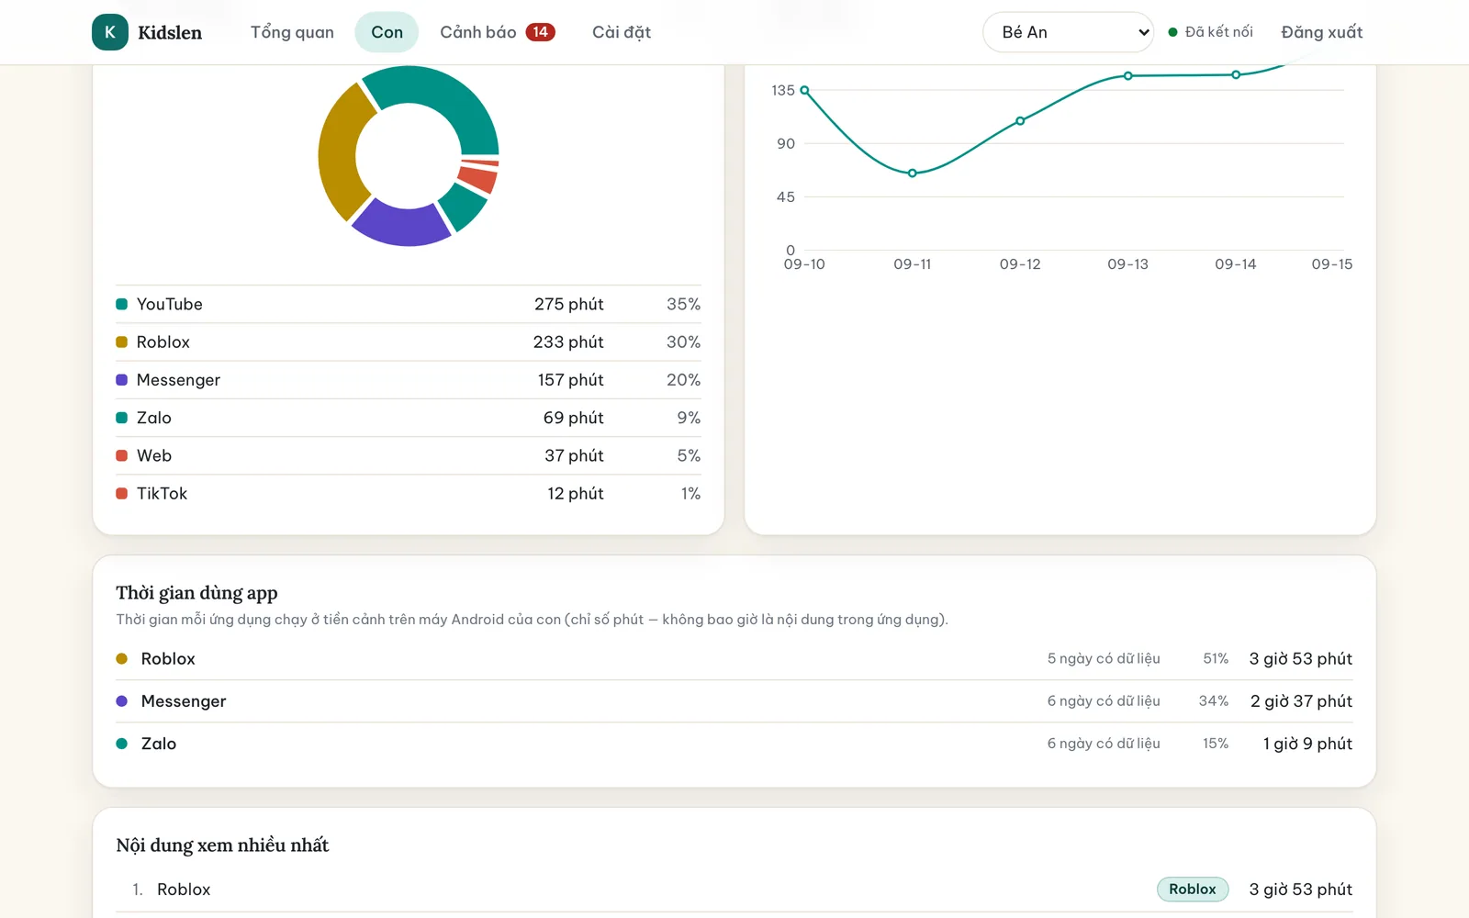Click the 30% share value
The height and width of the screenshot is (918, 1469).
683,341
